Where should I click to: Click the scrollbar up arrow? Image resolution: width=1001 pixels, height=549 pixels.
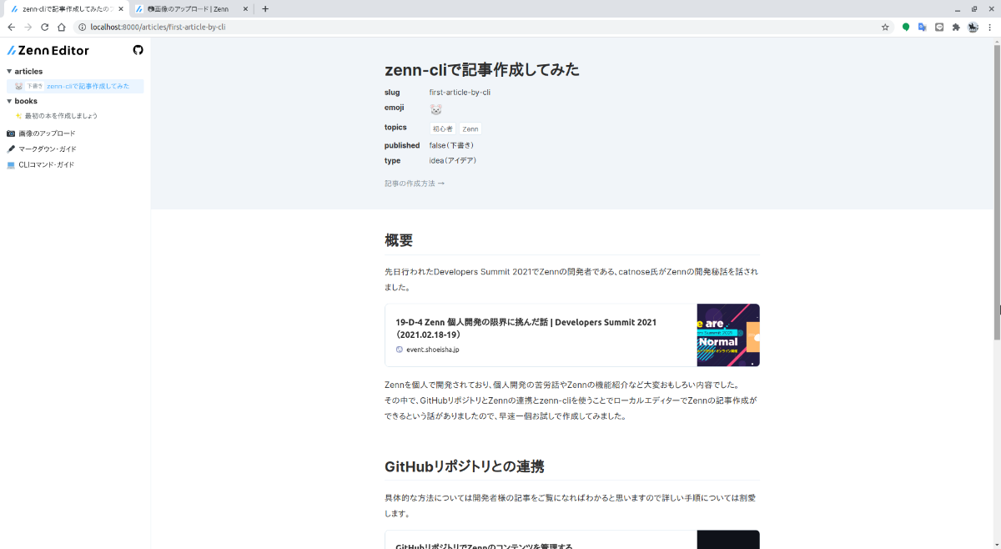(997, 41)
